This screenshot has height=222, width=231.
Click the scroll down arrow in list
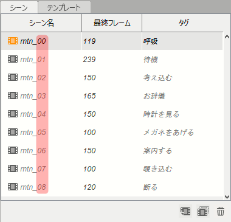[227, 197]
